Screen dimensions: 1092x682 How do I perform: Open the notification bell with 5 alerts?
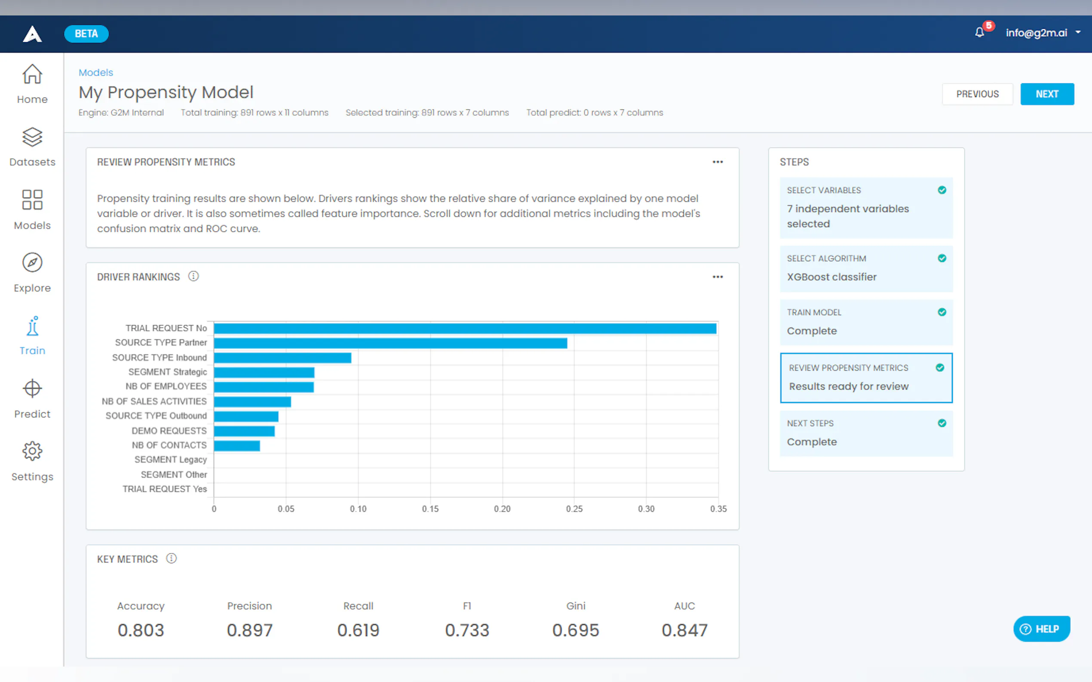pyautogui.click(x=979, y=32)
